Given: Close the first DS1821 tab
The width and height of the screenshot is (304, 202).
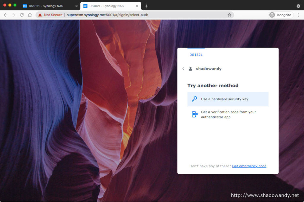Looking at the screenshot, I should (x=76, y=6).
